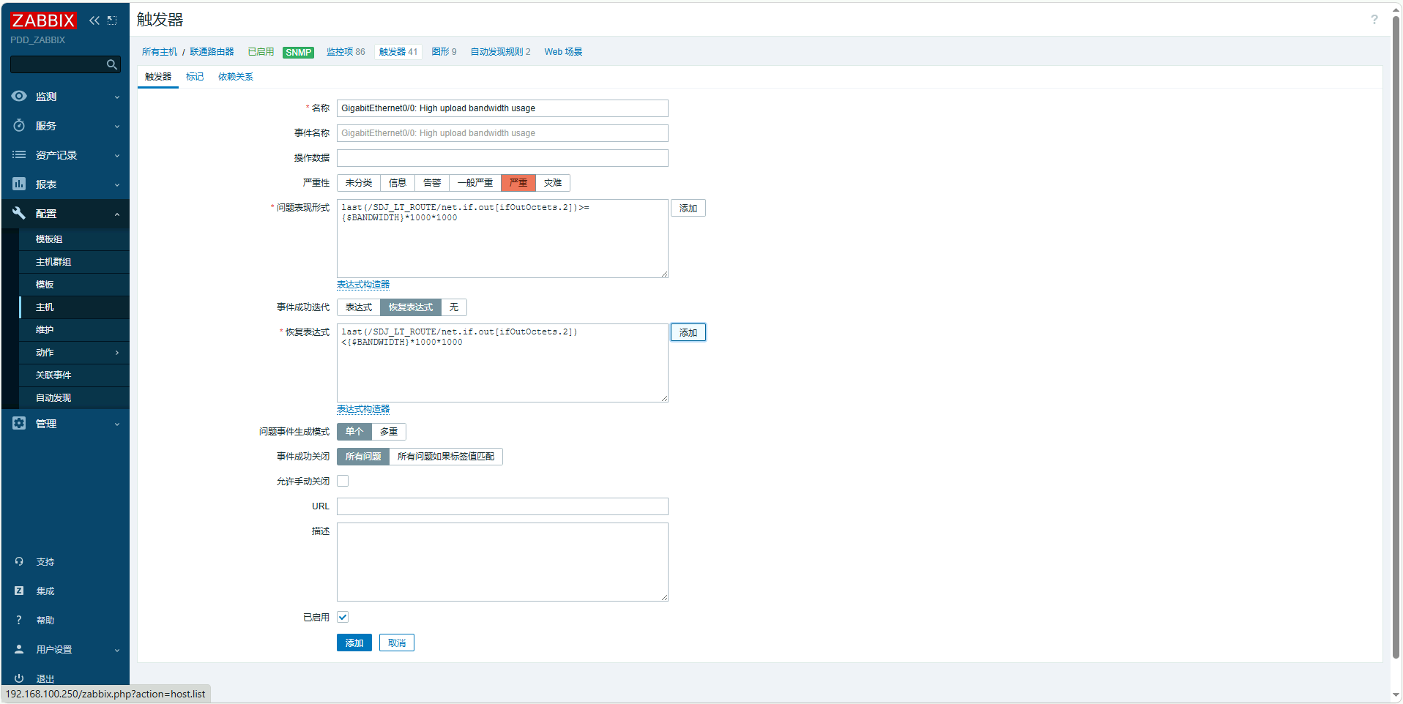Screen dimensions: 1403x704
Task: Set severity to 灾难
Action: pos(553,183)
